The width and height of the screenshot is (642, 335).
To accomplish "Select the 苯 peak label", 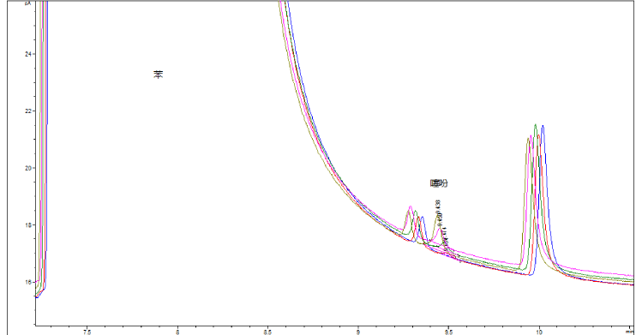I will tap(158, 75).
